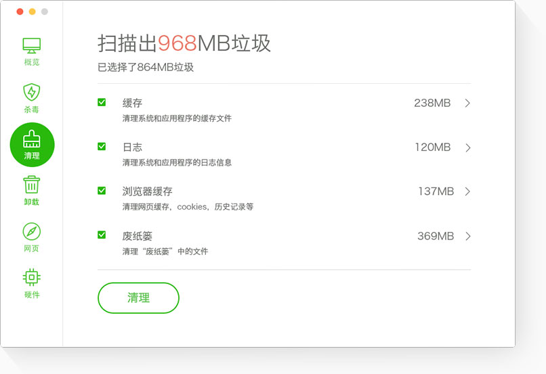The height and width of the screenshot is (374, 546).
Task: Uncheck the 缓存 cache checkbox
Action: tap(102, 102)
